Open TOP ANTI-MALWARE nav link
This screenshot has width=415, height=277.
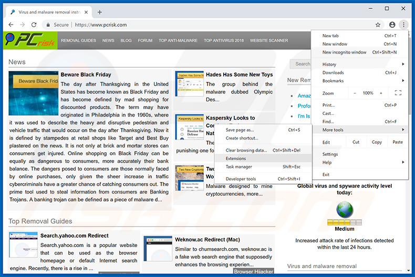pyautogui.click(x=178, y=40)
